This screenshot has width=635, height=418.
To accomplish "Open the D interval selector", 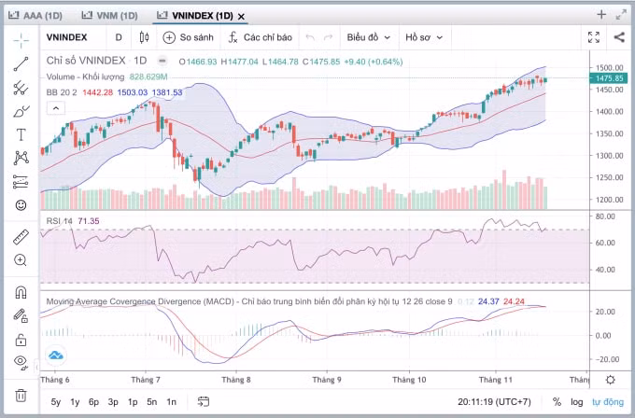I will point(119,37).
